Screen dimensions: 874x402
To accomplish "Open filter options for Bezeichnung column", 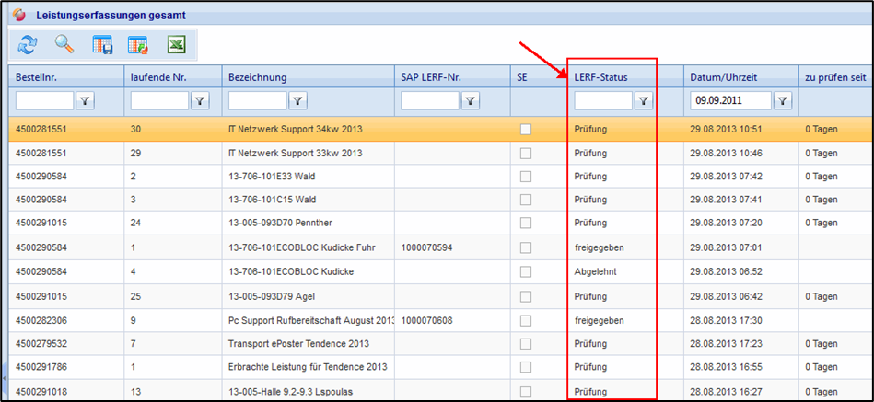I will 297,100.
